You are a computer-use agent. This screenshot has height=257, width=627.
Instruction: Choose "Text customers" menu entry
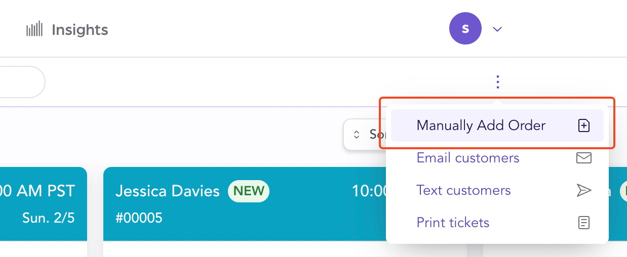tap(463, 190)
